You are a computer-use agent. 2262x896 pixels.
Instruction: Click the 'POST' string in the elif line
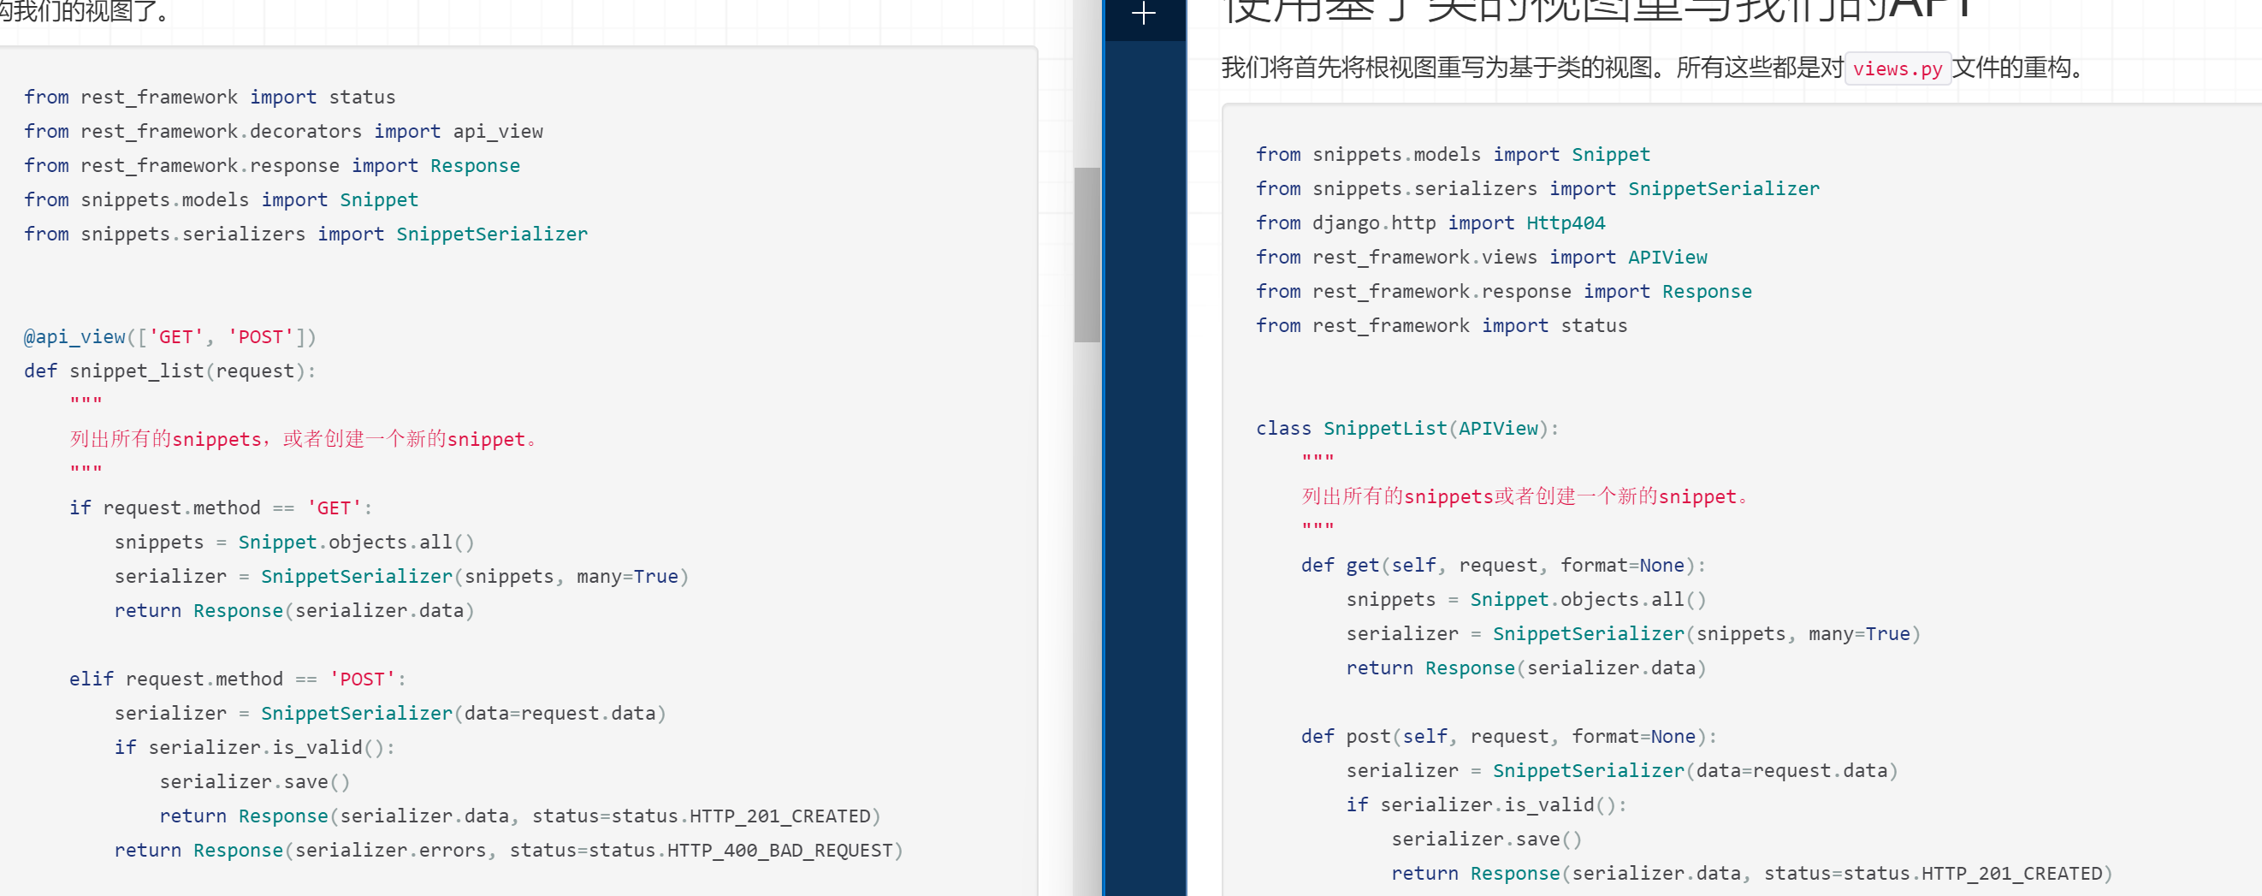tap(362, 679)
